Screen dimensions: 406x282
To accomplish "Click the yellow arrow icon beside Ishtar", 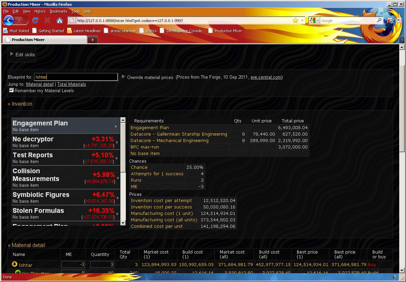I will pyautogui.click(x=15, y=264).
